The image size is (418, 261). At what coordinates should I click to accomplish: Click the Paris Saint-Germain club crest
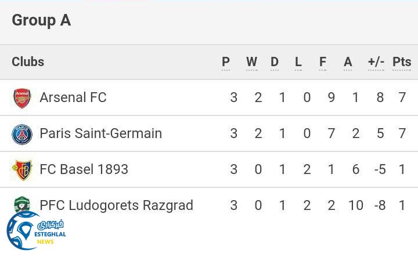(x=22, y=134)
